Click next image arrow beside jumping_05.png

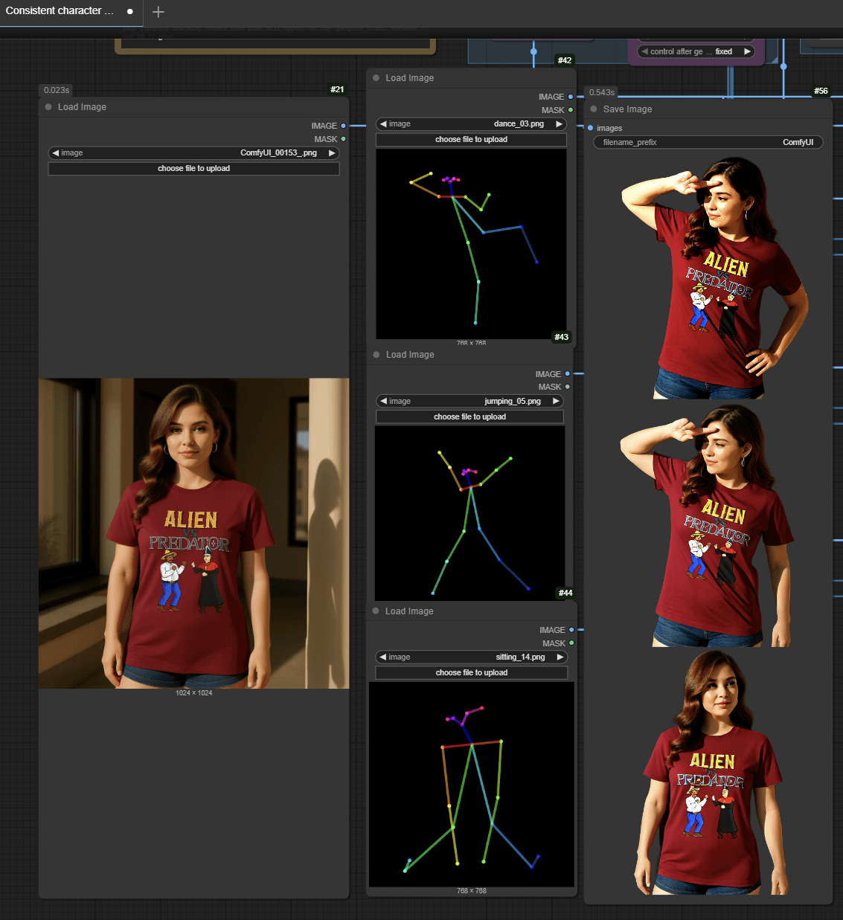pos(556,402)
